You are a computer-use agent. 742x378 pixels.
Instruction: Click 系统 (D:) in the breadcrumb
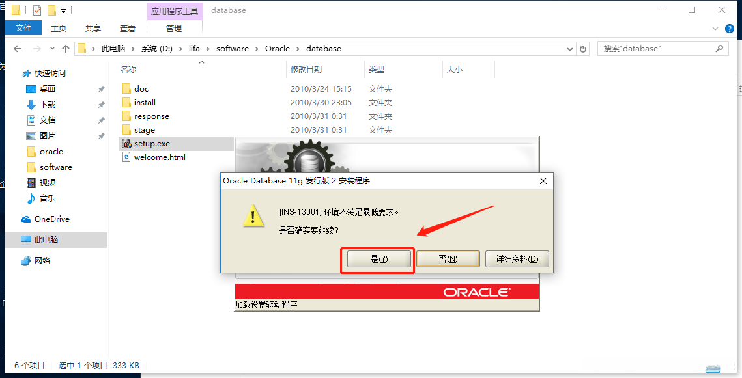[x=157, y=49]
